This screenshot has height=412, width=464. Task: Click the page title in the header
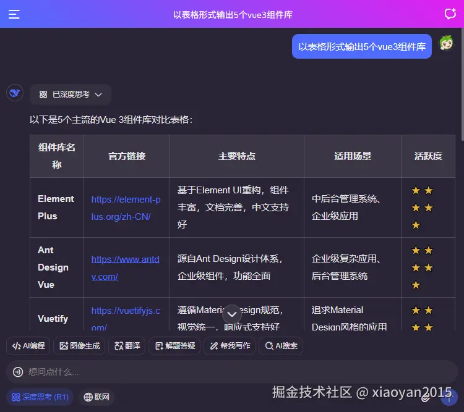pyautogui.click(x=233, y=15)
